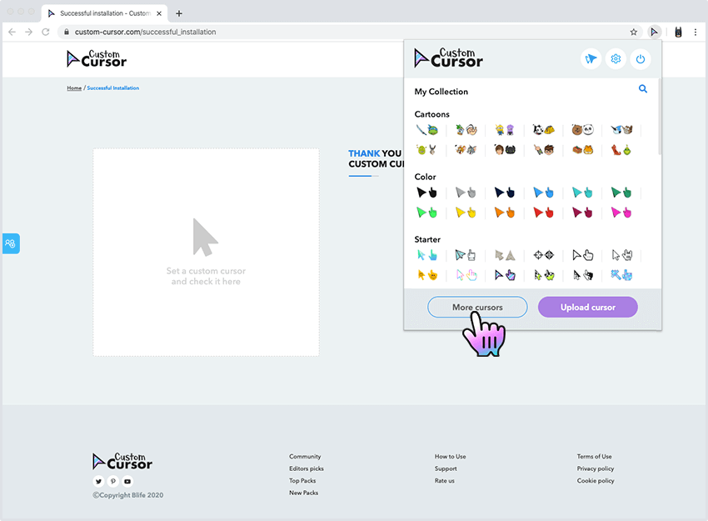Image resolution: width=708 pixels, height=521 pixels.
Task: Choose the purple-blue striped starter cursor
Action: 505,275
